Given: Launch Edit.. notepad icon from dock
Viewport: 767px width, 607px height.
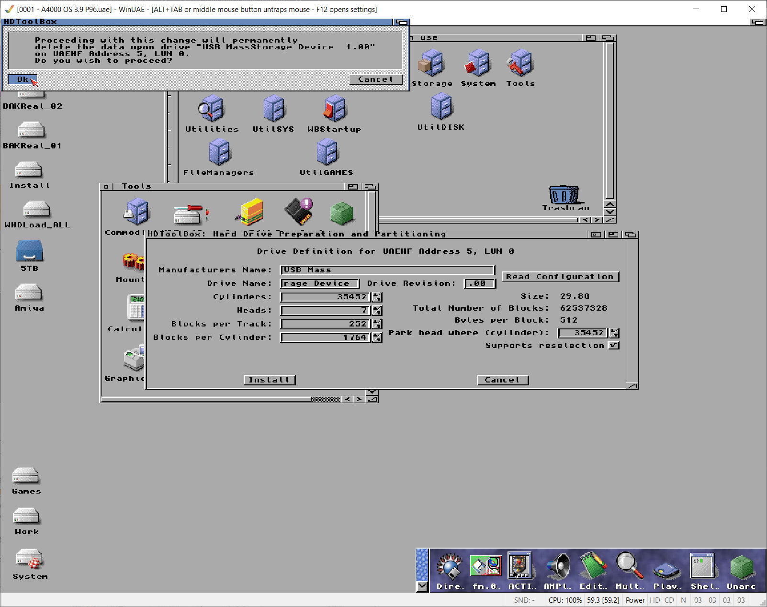Looking at the screenshot, I should (594, 567).
